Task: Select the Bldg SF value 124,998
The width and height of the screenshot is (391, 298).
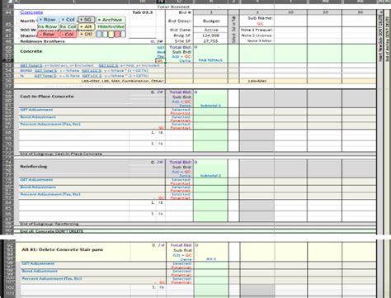Action: click(x=211, y=35)
